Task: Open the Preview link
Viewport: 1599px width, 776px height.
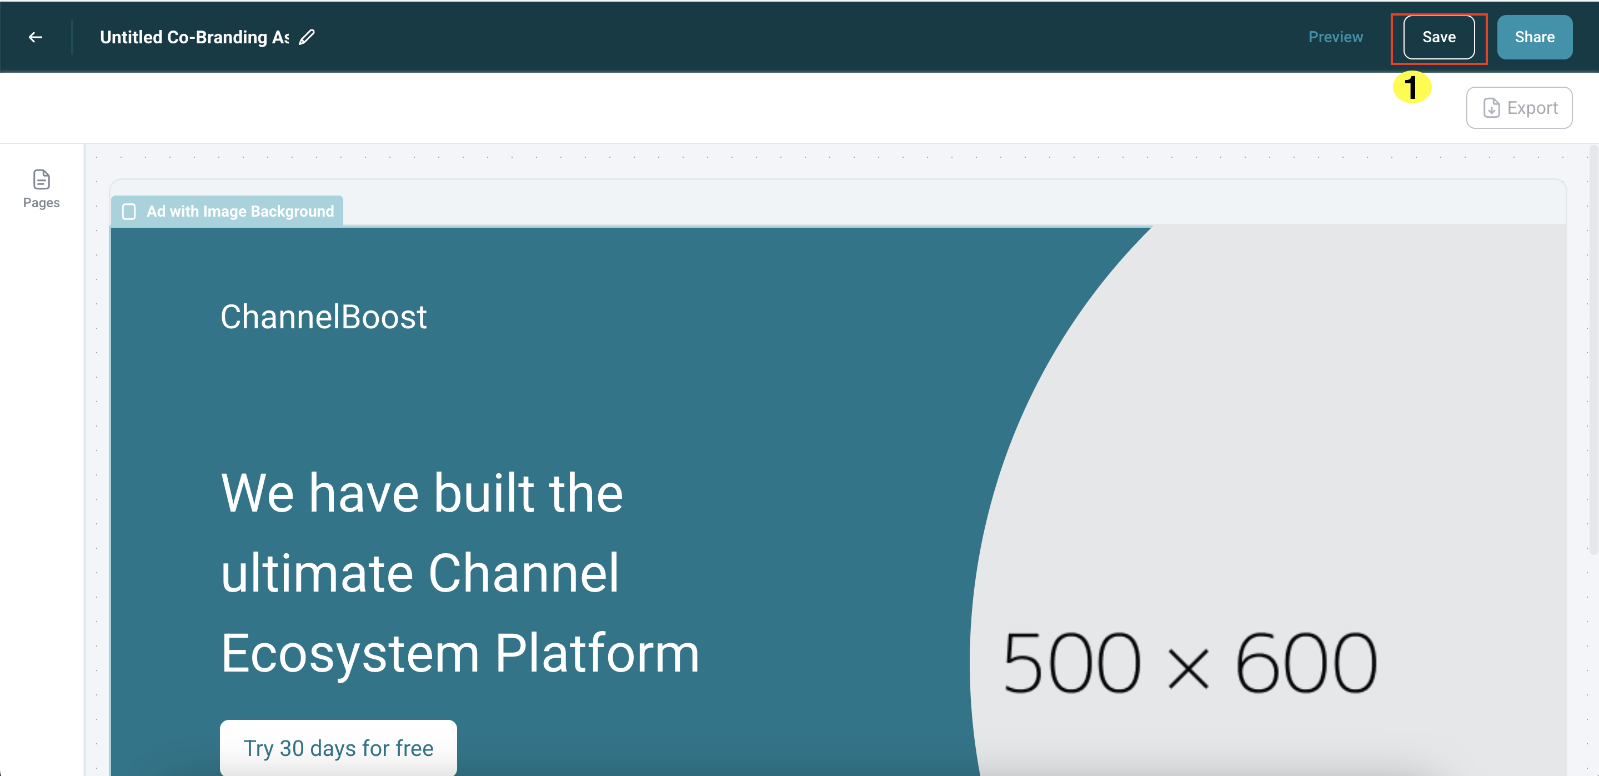Action: 1335,37
